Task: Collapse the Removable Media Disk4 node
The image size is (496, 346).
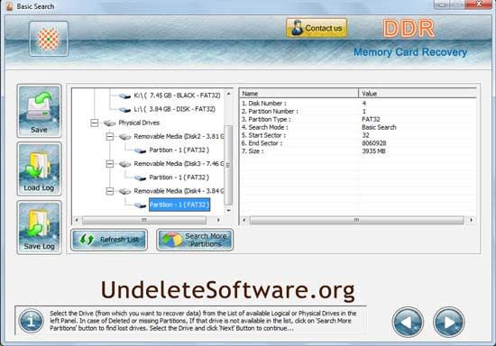Action: (x=109, y=191)
